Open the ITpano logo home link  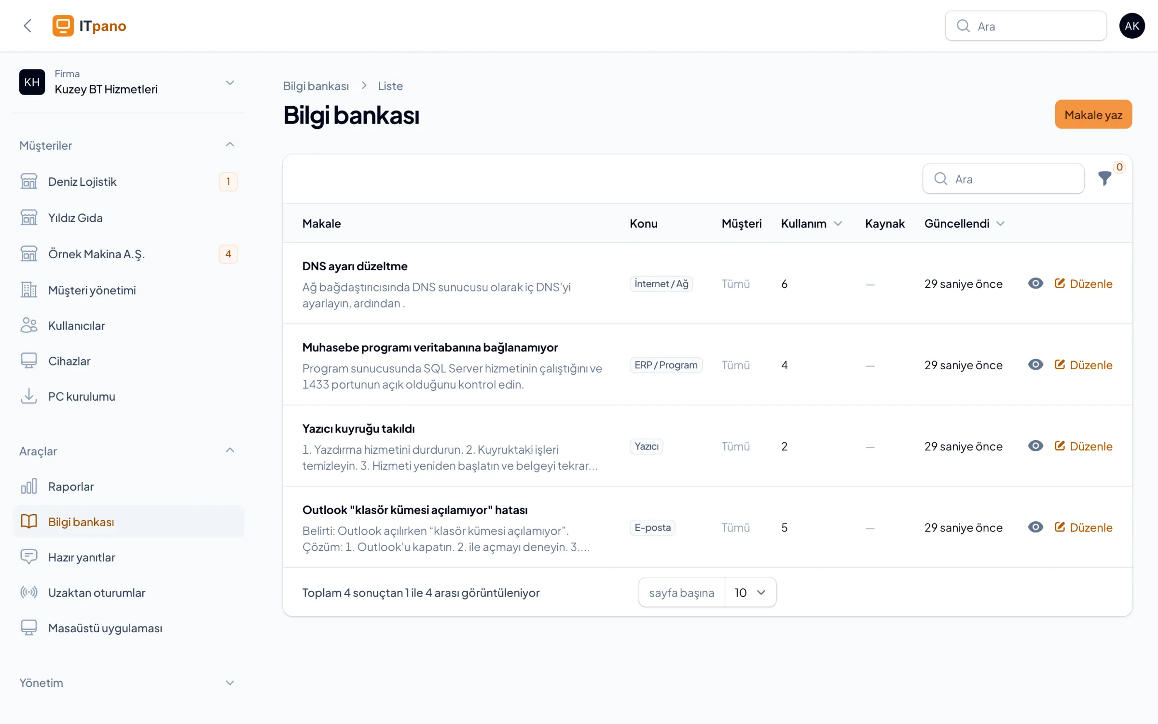[x=89, y=26]
